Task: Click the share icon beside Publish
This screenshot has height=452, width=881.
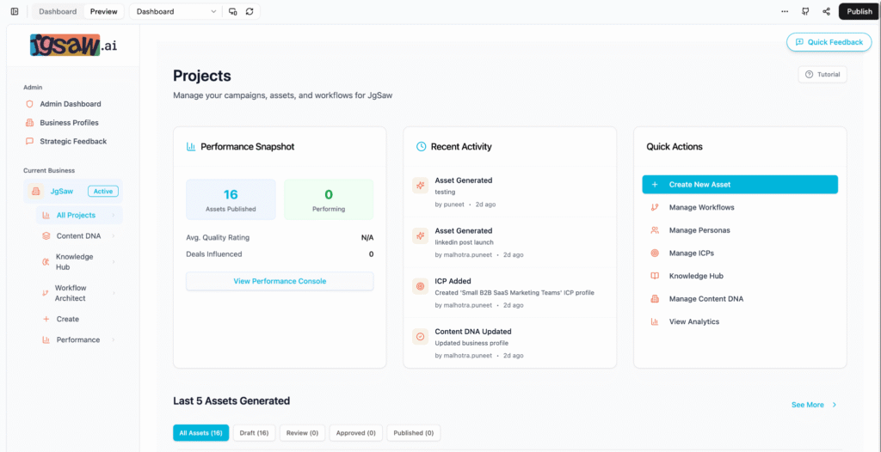Action: (826, 11)
